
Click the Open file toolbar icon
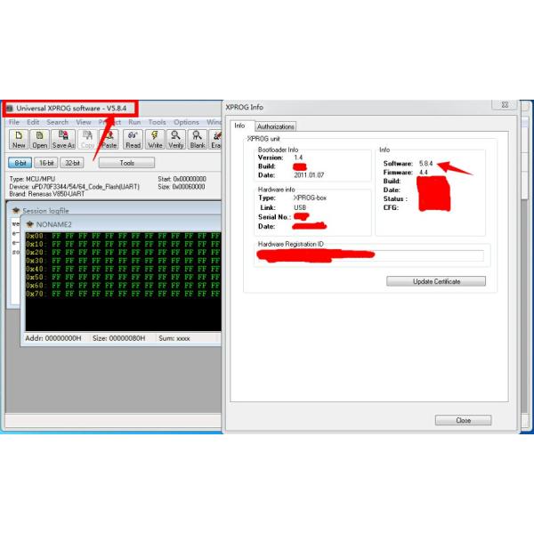click(x=40, y=138)
